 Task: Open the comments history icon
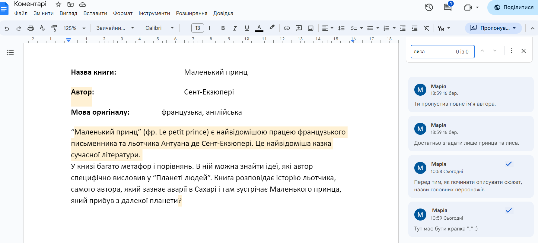(447, 8)
